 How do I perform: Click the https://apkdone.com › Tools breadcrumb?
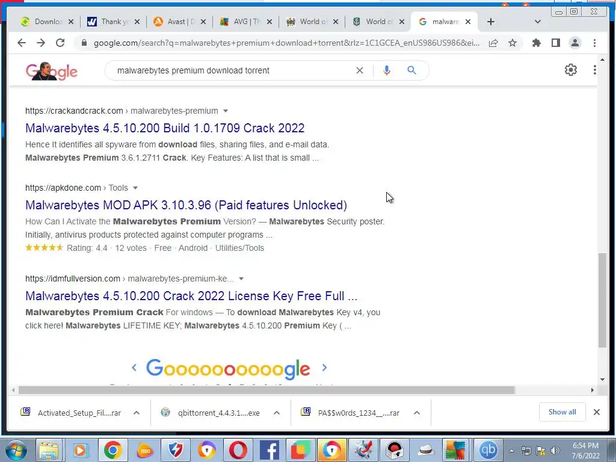pyautogui.click(x=76, y=188)
